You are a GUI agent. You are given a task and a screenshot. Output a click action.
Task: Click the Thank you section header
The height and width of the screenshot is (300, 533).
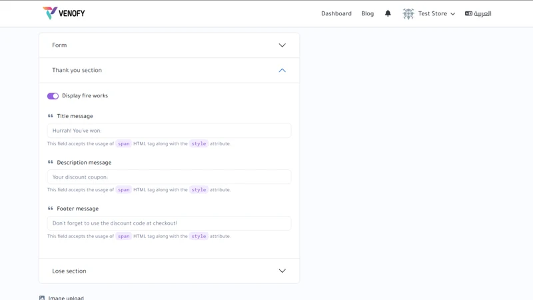tap(169, 71)
